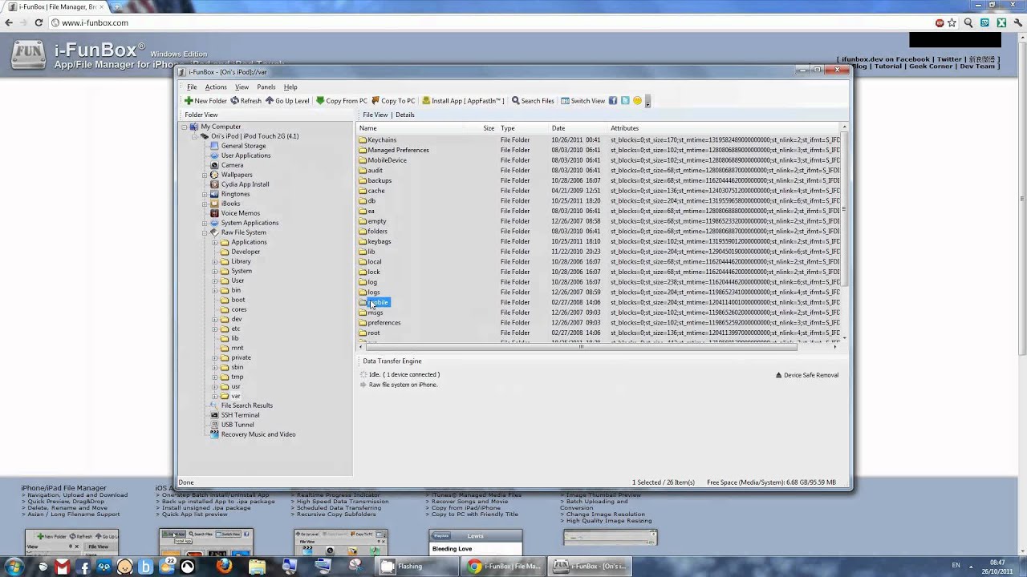Click the Switch View toolbar button
The image size is (1027, 577).
tap(583, 101)
